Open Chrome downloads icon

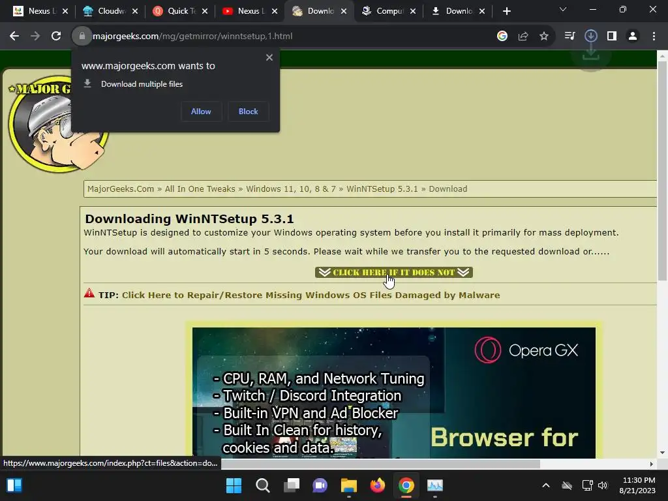(x=591, y=37)
